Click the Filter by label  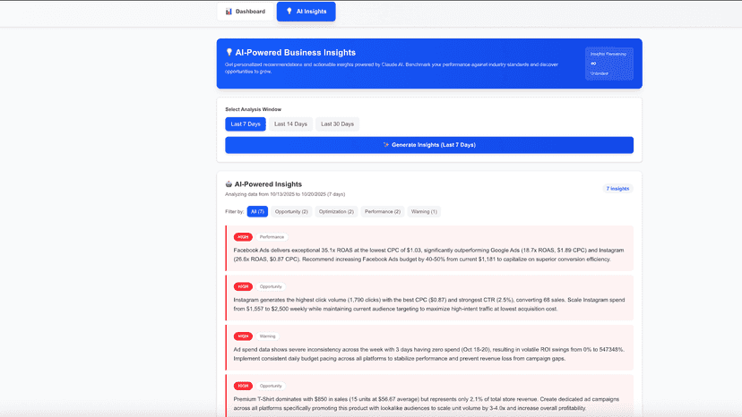click(x=234, y=211)
